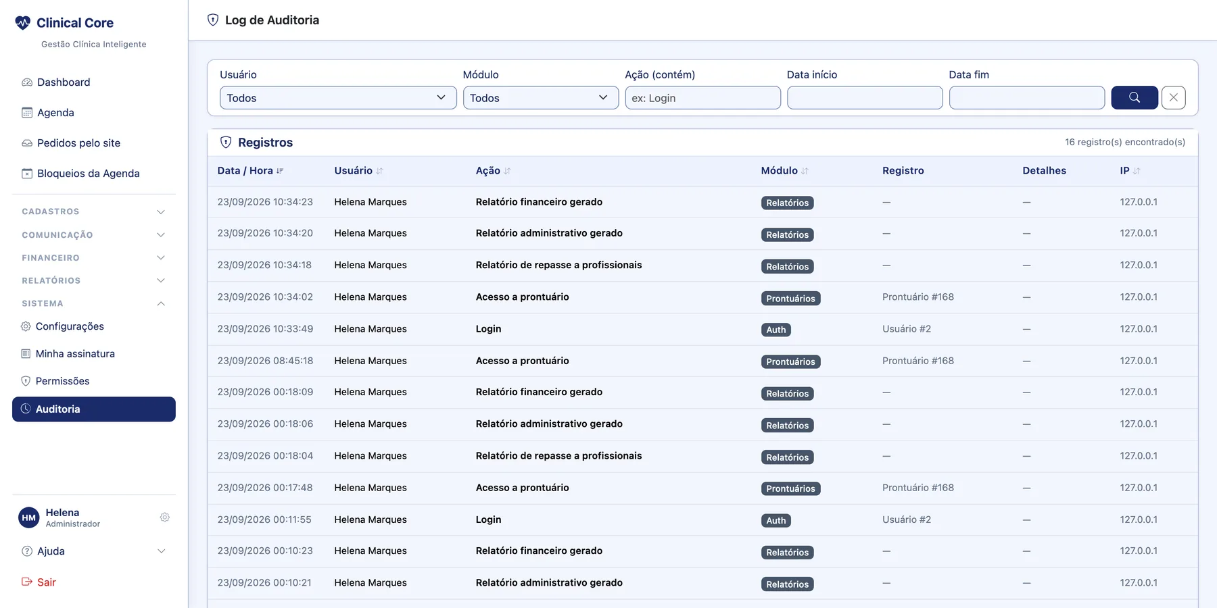
Task: Select Auditoria menu item
Action: 94,409
